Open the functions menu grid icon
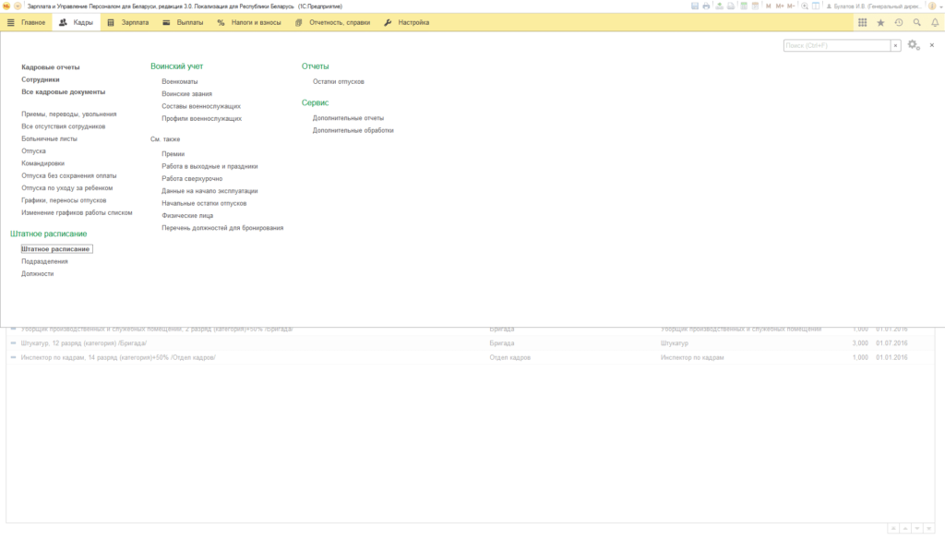Viewport: 945px width, 540px height. point(863,22)
